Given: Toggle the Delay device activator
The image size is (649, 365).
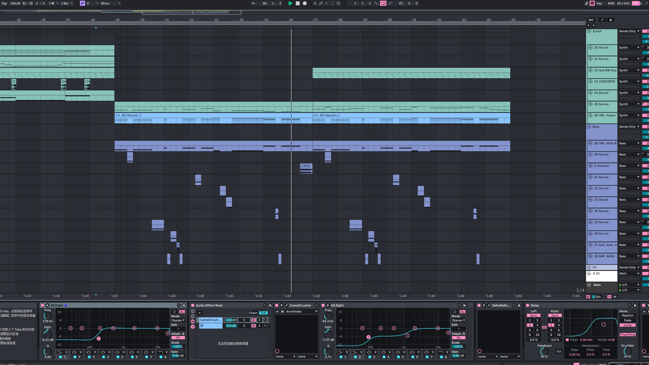Looking at the screenshot, I should (x=527, y=305).
